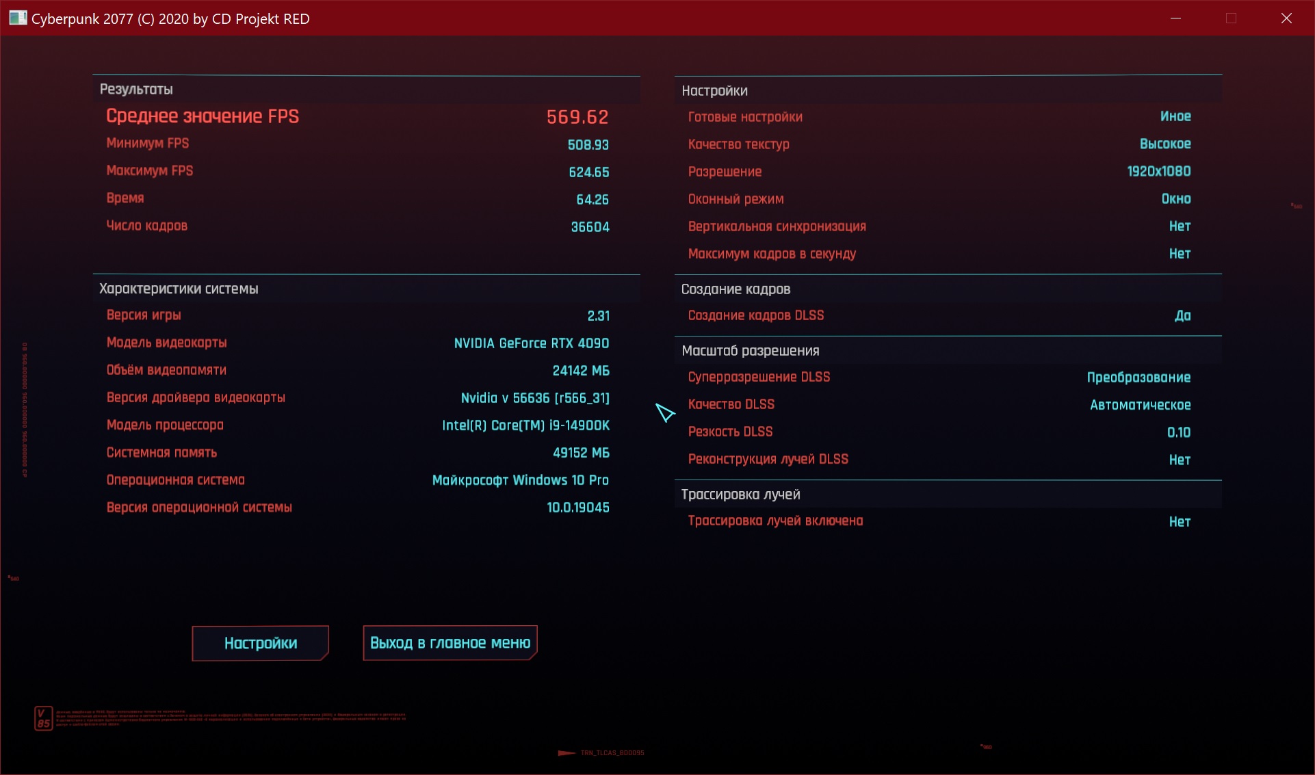Click the arrow marker icon at bottom center
The width and height of the screenshot is (1315, 775).
(x=567, y=753)
